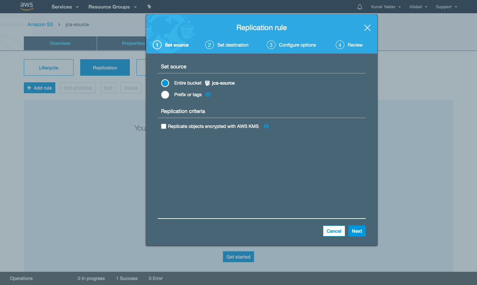Open the Kunal Yadav account dropdown
Viewport: 477px width, 285px height.
pos(386,7)
